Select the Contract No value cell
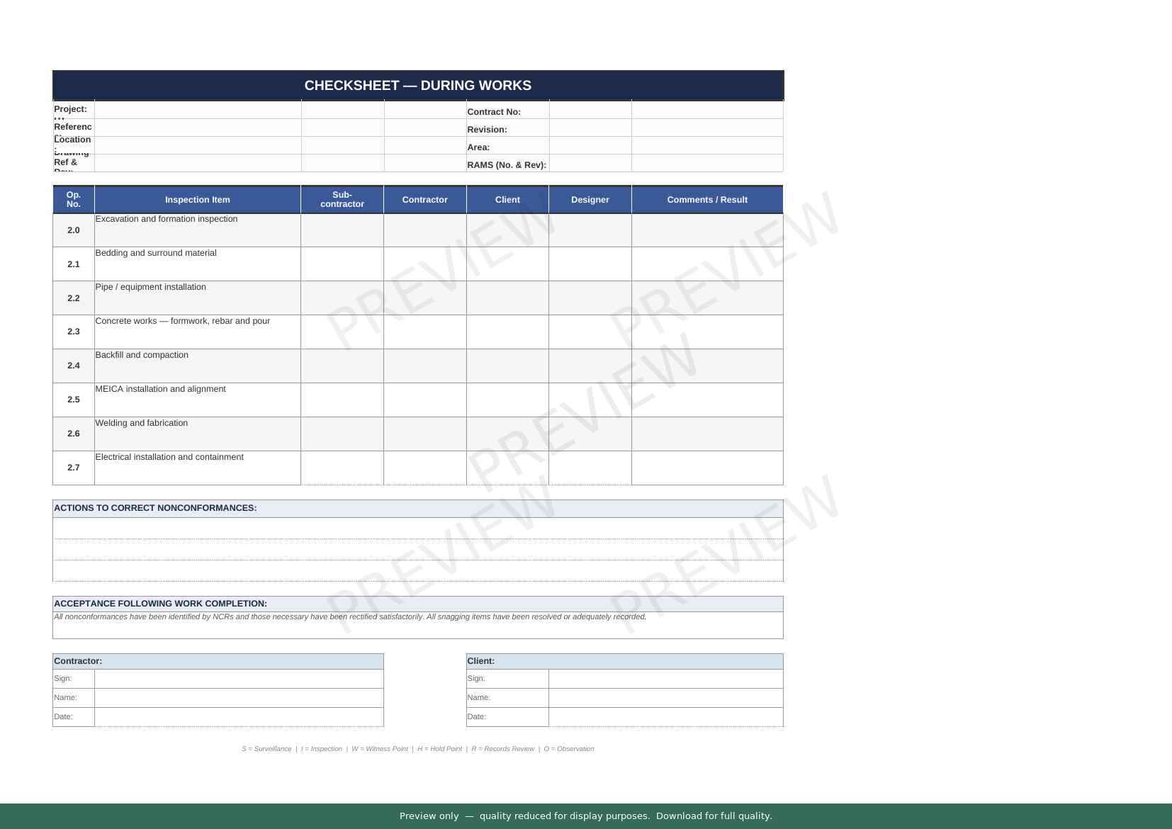 point(590,110)
